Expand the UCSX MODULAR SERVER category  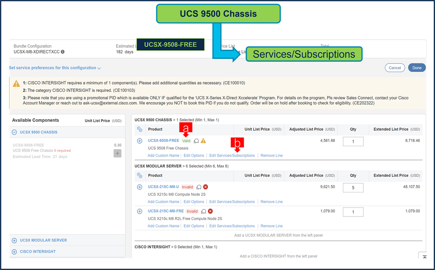tap(14, 240)
